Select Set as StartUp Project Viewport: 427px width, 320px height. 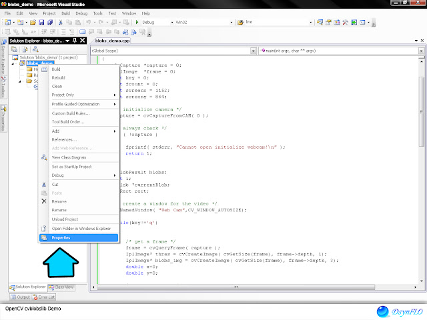(x=79, y=167)
